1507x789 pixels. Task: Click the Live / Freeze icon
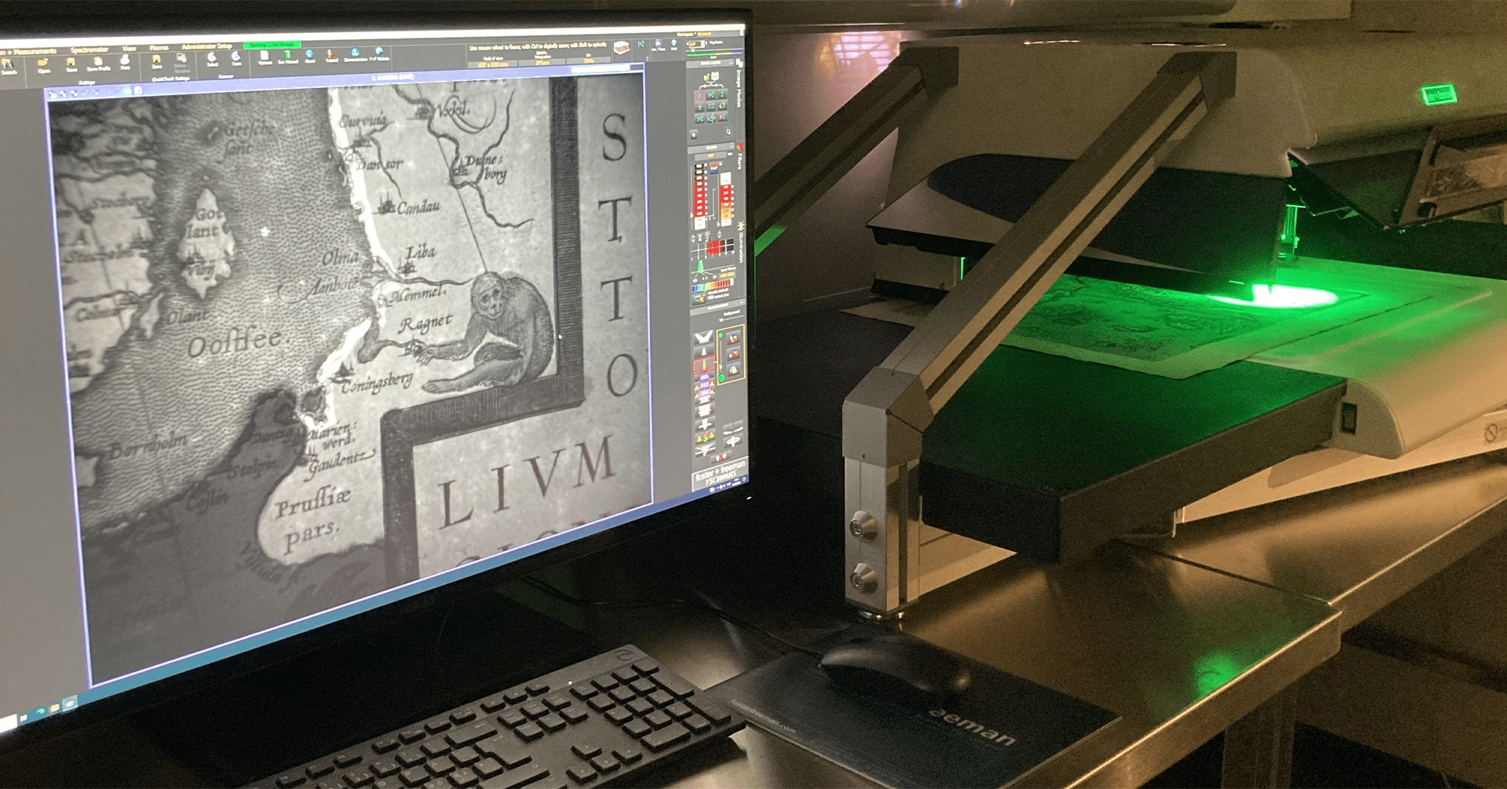(x=659, y=46)
